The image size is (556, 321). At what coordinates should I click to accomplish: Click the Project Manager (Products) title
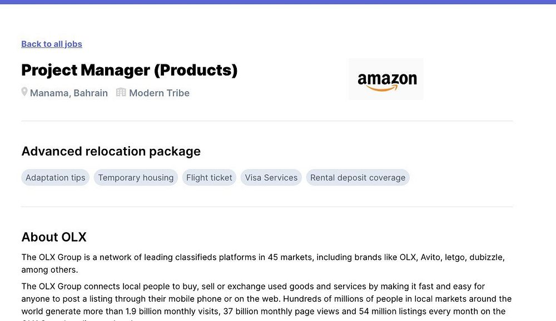(x=130, y=71)
